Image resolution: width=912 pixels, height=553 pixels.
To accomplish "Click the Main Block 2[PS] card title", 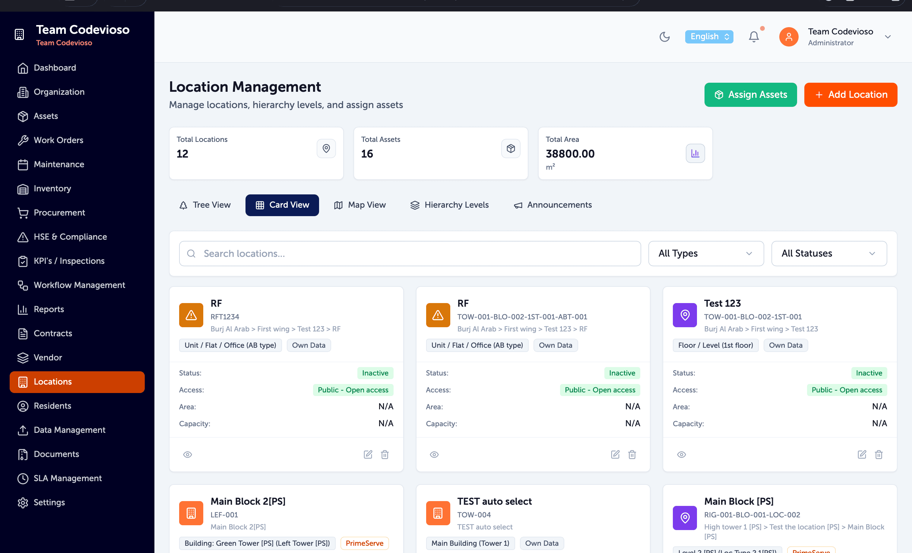I will [248, 501].
